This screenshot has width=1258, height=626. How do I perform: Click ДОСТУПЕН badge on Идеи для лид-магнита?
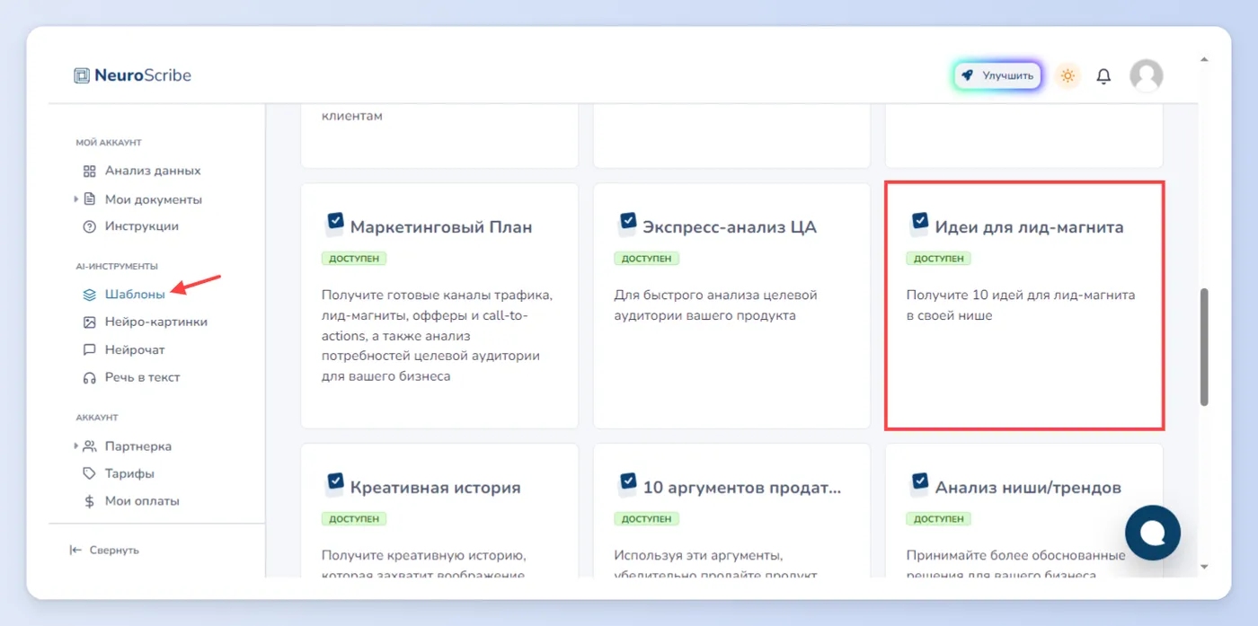939,259
